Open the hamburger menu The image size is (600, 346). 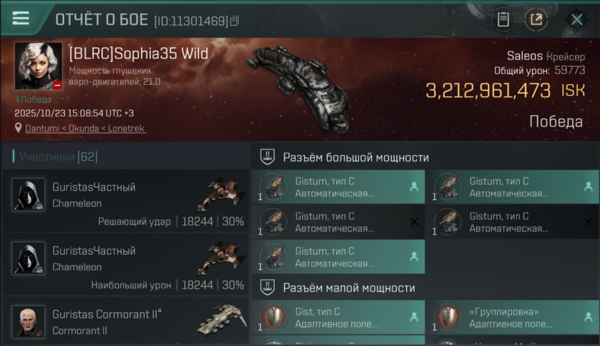click(x=21, y=18)
